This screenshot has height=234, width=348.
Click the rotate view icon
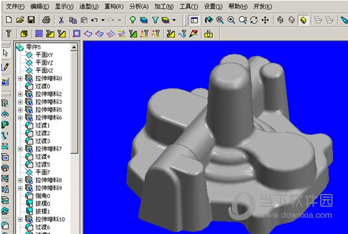[254, 20]
